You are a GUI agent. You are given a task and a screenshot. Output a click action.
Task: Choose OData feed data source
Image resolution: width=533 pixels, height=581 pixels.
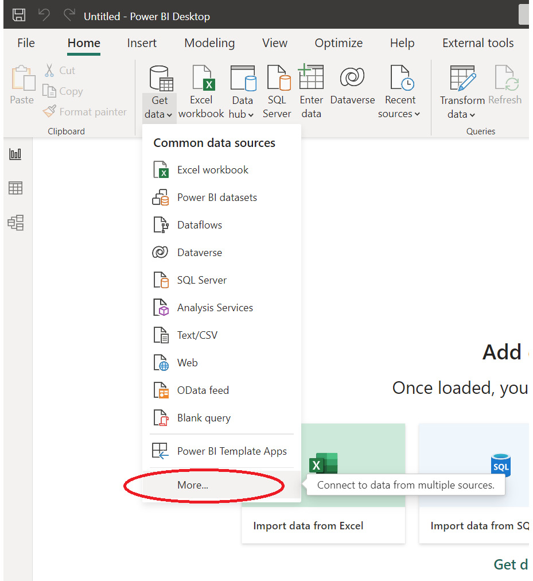221,390
